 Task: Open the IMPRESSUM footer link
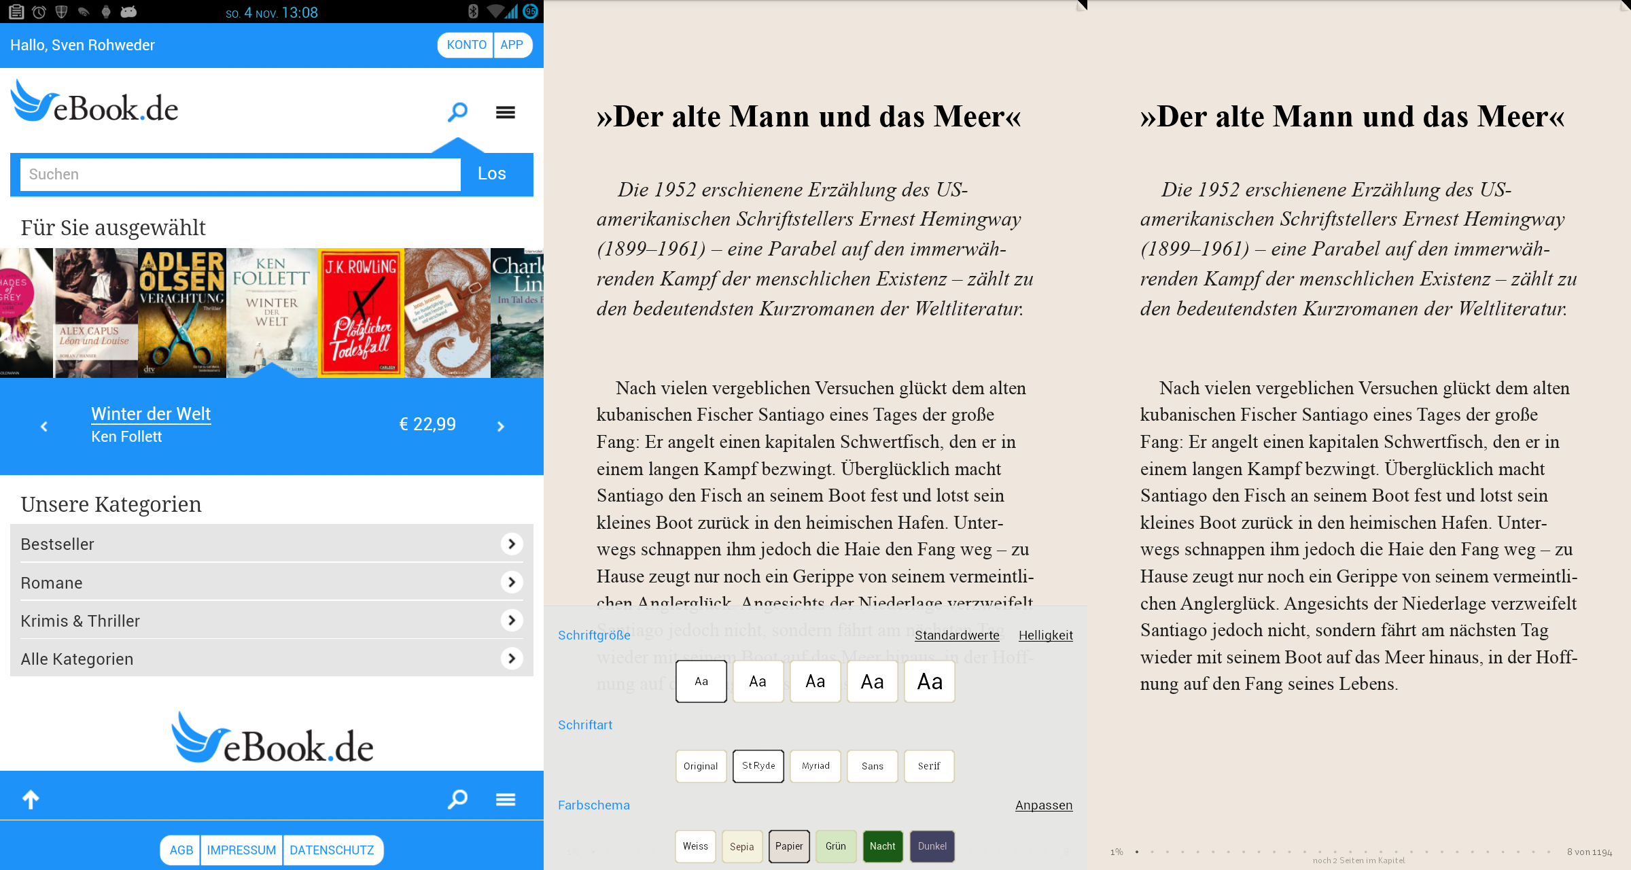241,850
